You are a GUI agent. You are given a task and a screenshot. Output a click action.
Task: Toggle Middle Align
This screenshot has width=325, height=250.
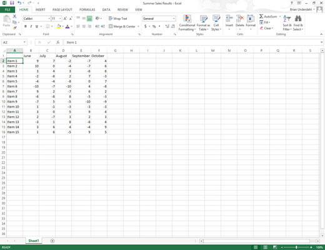coord(84,18)
